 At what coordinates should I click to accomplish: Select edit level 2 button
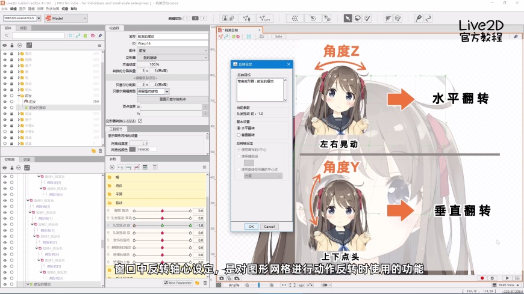pyautogui.click(x=195, y=18)
